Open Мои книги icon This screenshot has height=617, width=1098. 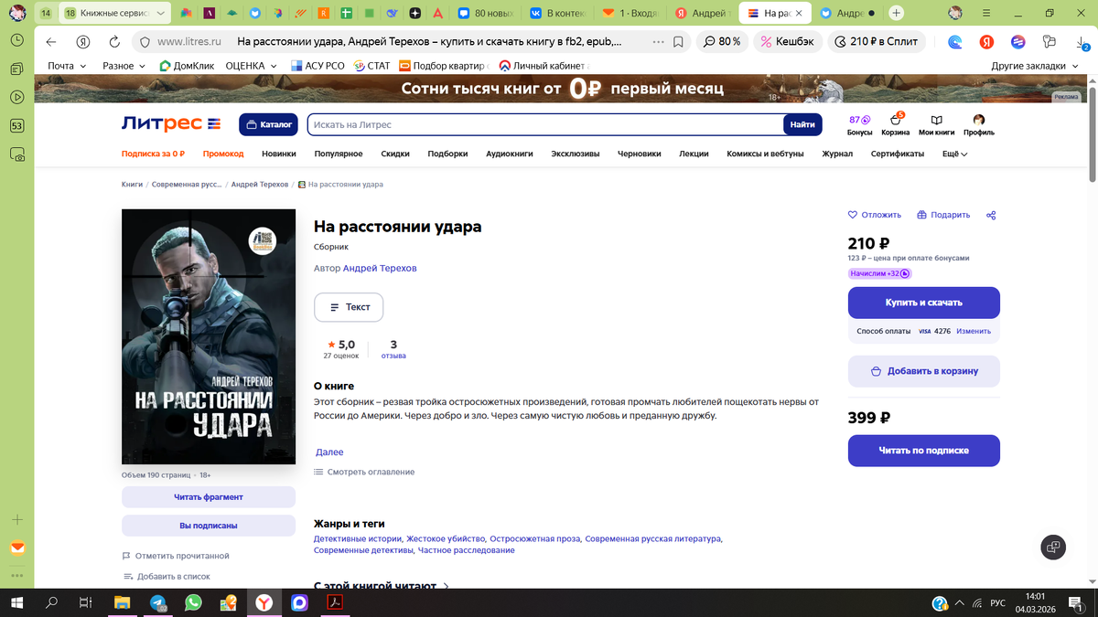click(936, 125)
